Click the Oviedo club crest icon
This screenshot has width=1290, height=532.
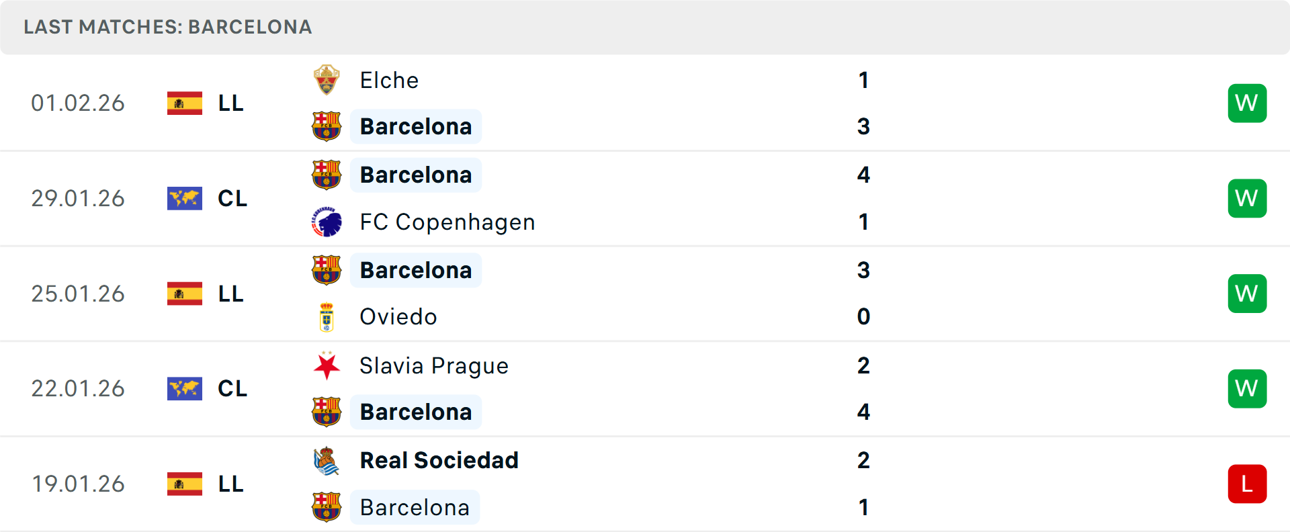[x=327, y=317]
